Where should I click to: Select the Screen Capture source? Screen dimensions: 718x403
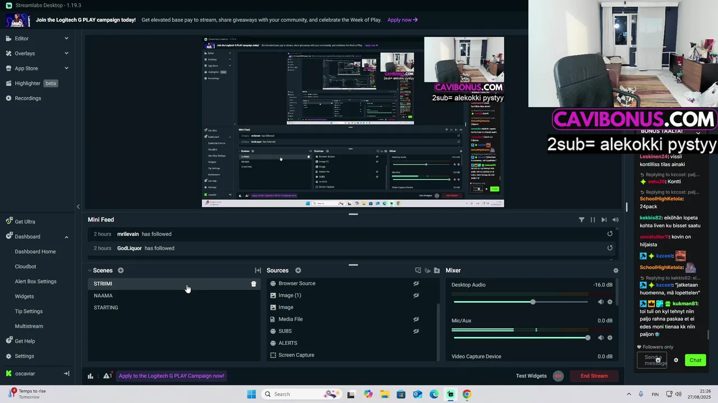tap(296, 355)
